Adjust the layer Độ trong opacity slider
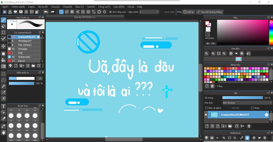The width and height of the screenshot is (273, 142). pos(243,98)
